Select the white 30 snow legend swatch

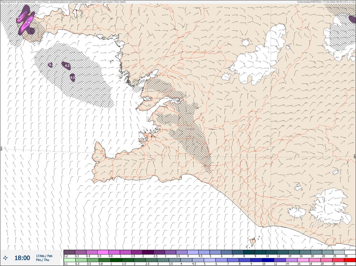pyautogui.click(x=350, y=252)
